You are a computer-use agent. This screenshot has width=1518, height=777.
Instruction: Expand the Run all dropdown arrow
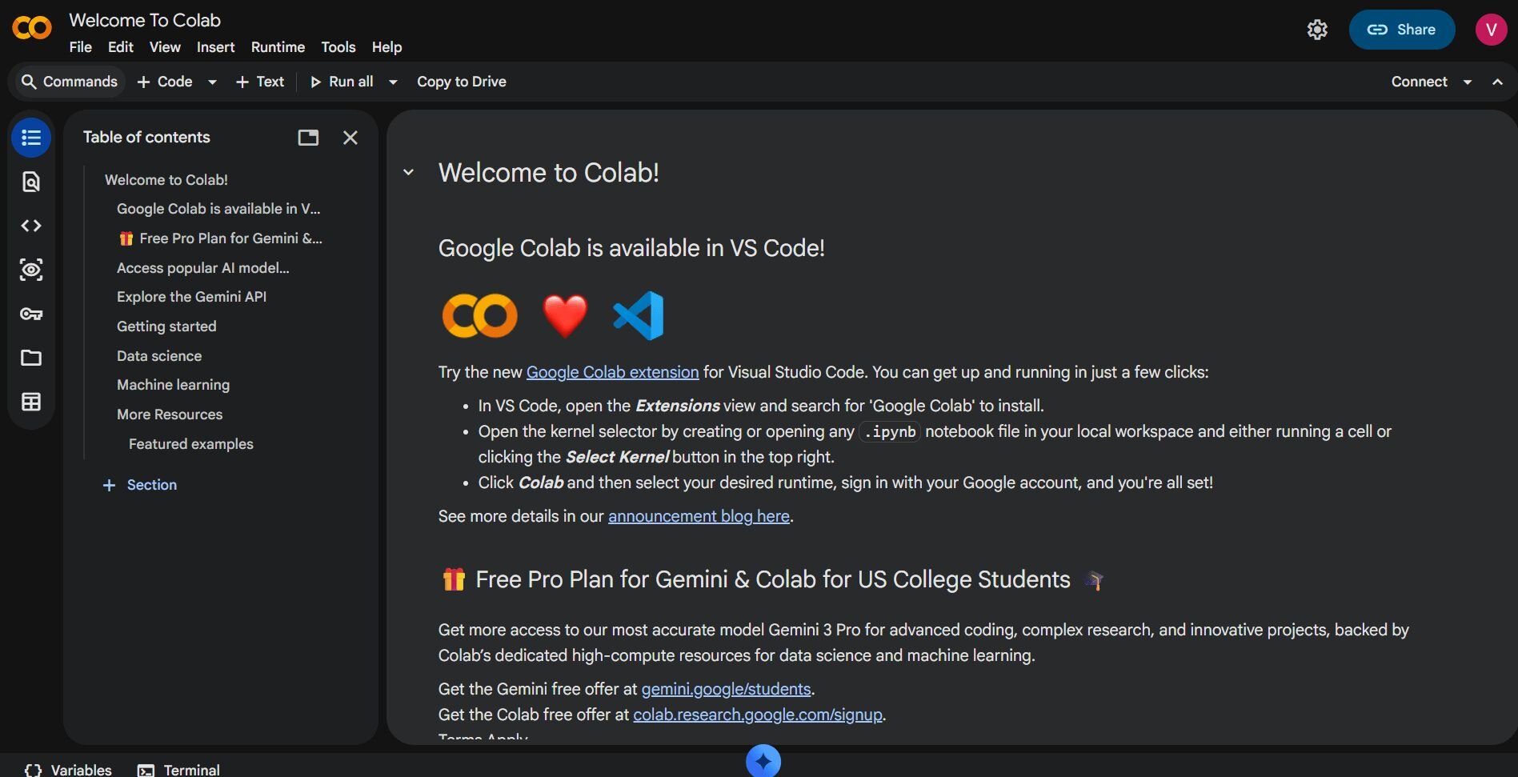(393, 82)
